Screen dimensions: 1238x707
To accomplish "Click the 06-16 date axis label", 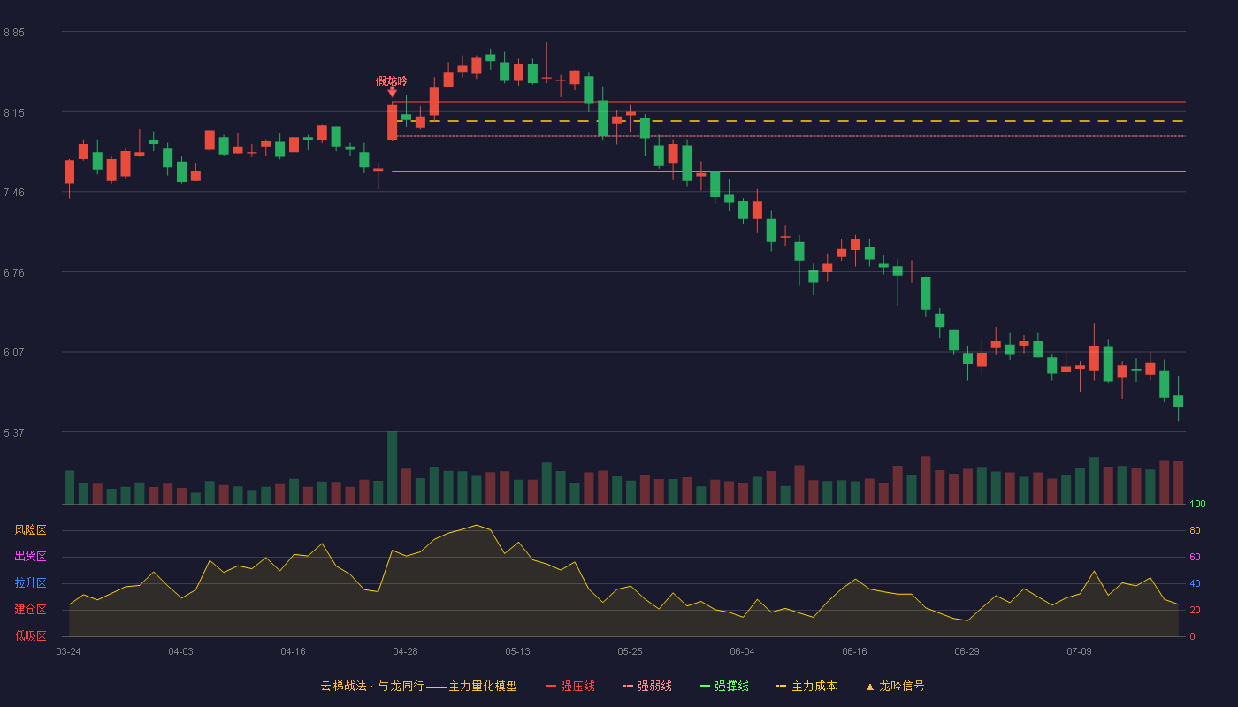I will pos(854,651).
